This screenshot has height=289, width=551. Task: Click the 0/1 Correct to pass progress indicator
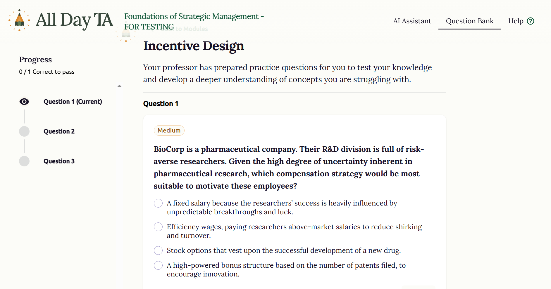tap(47, 72)
